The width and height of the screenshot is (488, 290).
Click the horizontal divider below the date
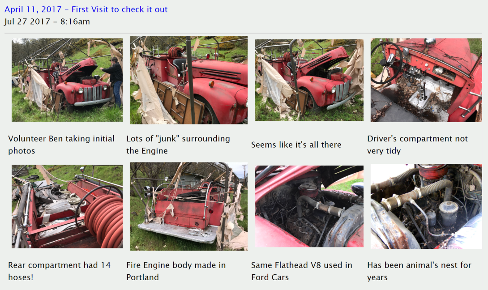click(x=243, y=33)
